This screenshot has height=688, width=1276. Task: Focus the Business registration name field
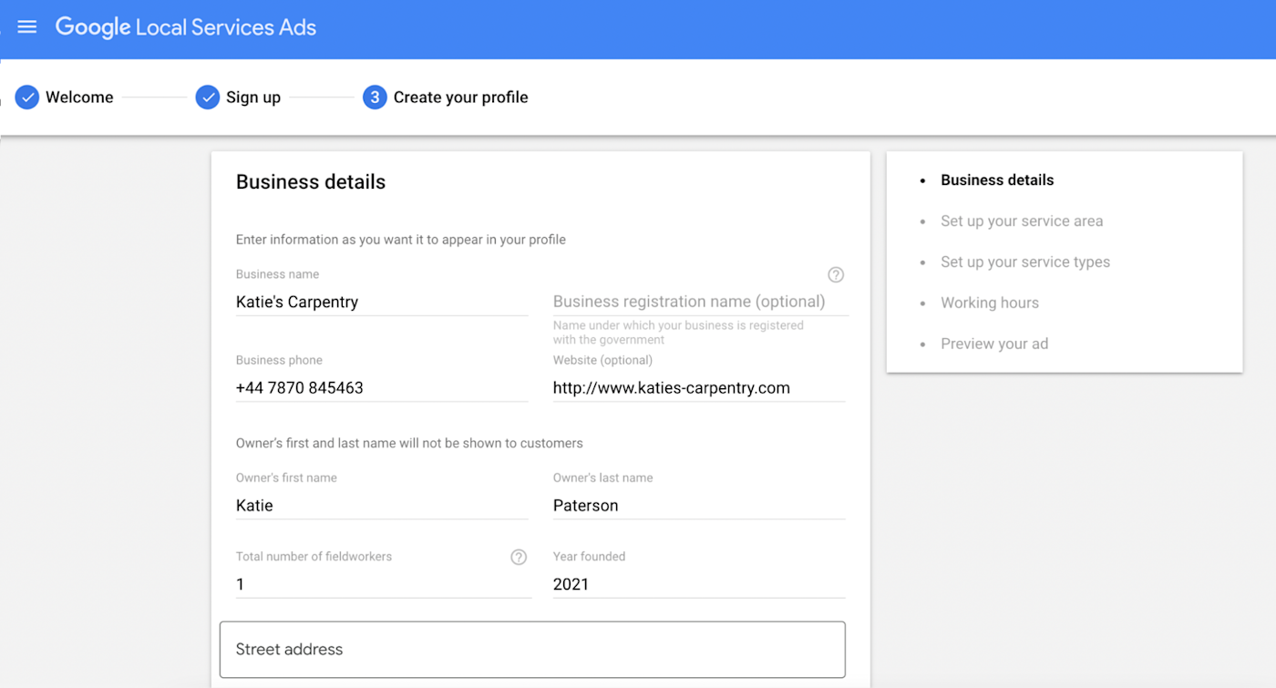699,302
